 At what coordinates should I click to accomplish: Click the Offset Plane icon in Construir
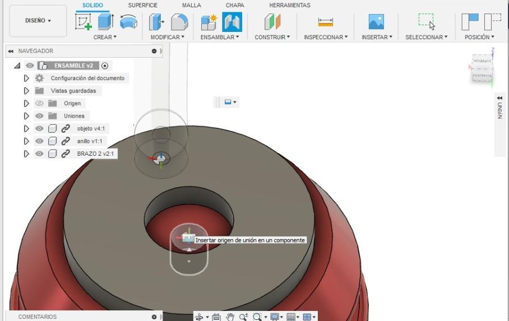tap(272, 22)
